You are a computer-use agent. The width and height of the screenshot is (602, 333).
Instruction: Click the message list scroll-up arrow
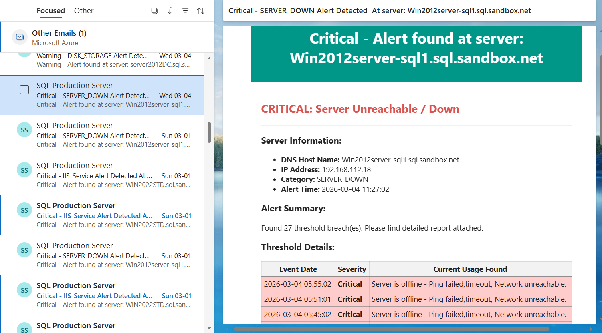coord(209,58)
